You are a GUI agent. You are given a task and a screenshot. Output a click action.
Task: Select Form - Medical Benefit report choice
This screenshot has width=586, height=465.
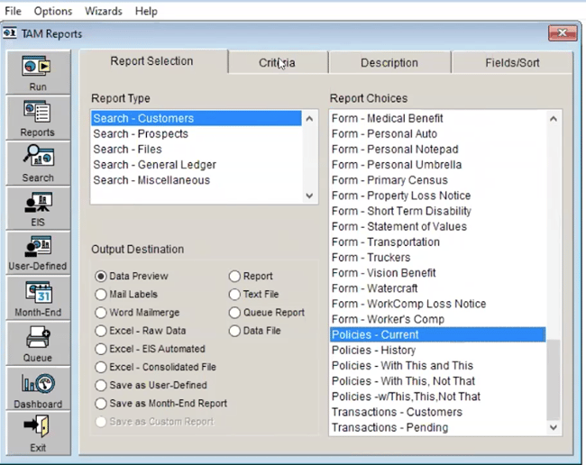(x=437, y=118)
